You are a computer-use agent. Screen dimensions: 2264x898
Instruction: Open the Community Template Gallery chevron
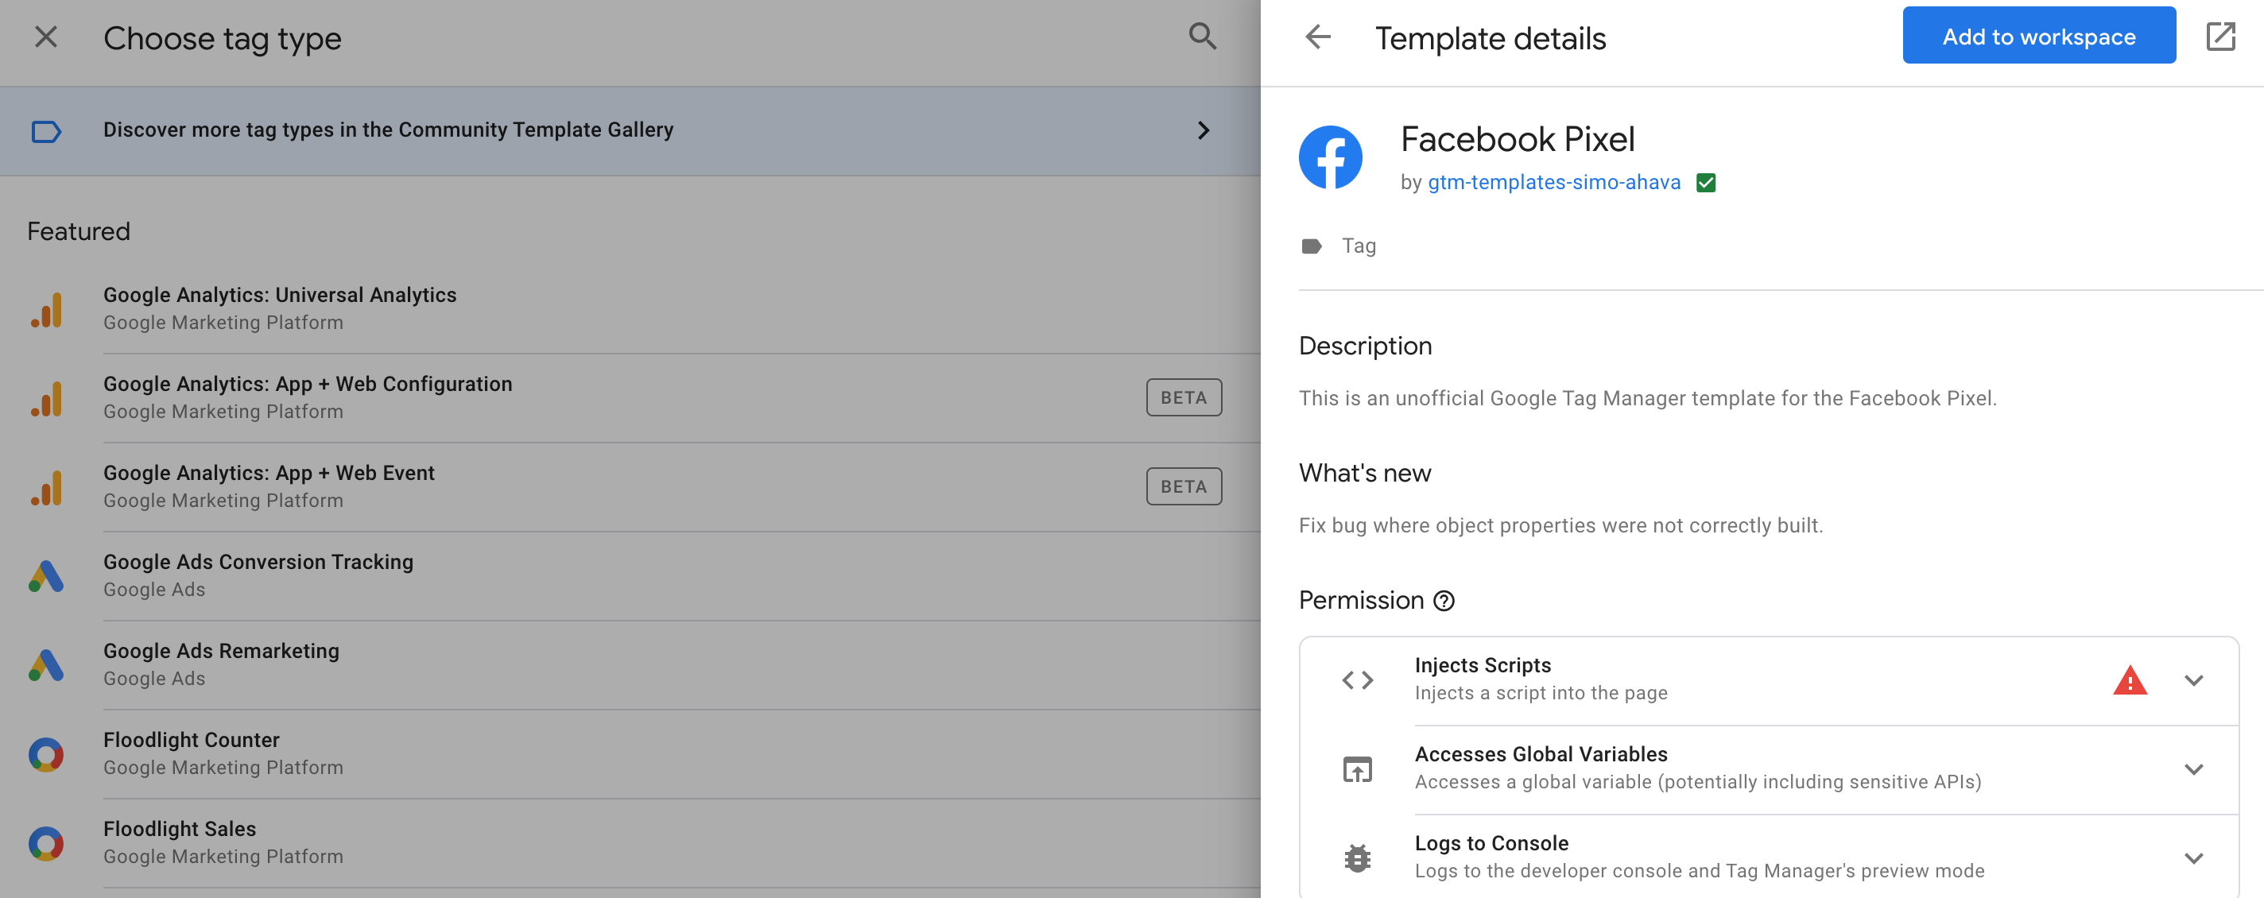coord(1204,131)
